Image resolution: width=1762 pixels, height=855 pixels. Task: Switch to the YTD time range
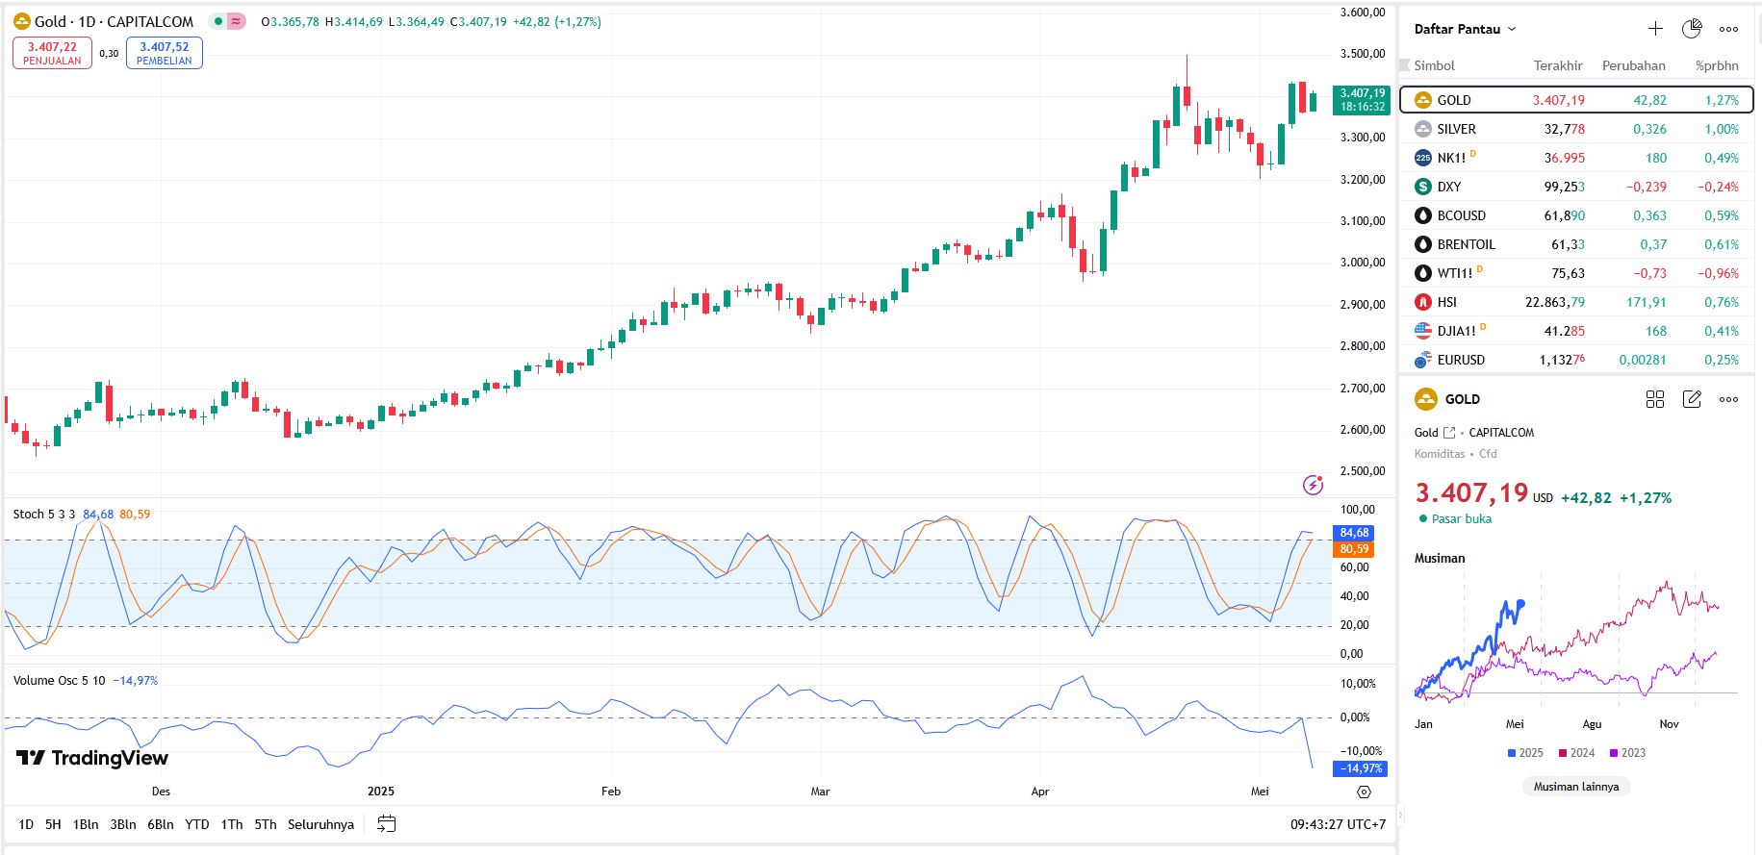[197, 824]
